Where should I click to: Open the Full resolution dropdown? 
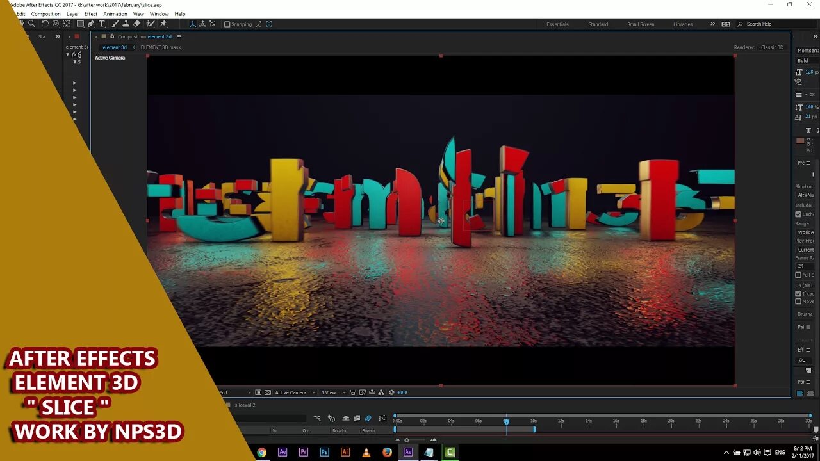click(234, 392)
